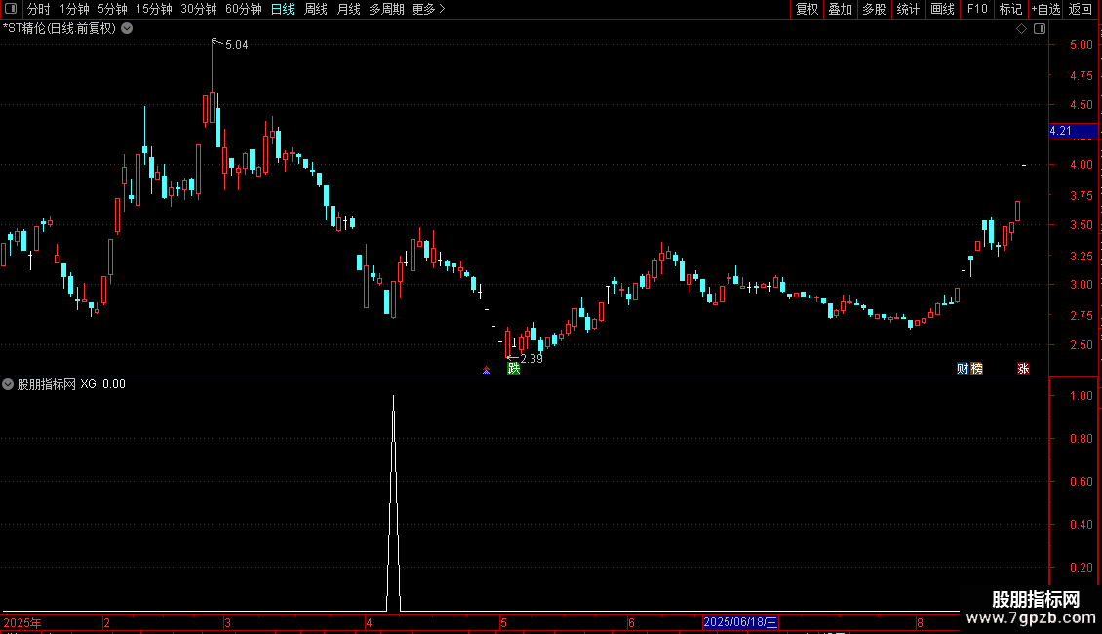
Task: Toggle the right side panel icon
Action: 1040,29
